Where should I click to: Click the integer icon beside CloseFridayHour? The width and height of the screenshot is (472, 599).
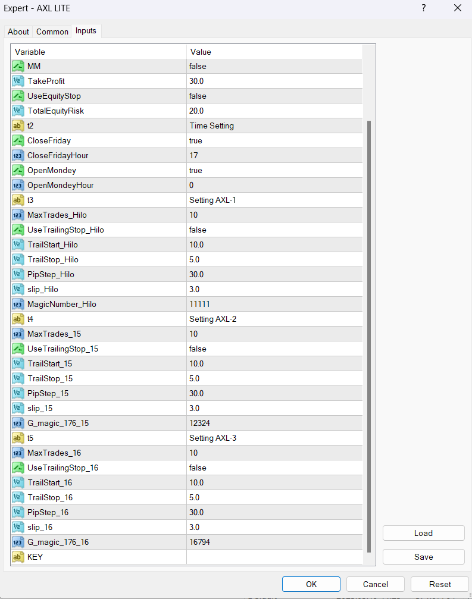[x=18, y=155]
